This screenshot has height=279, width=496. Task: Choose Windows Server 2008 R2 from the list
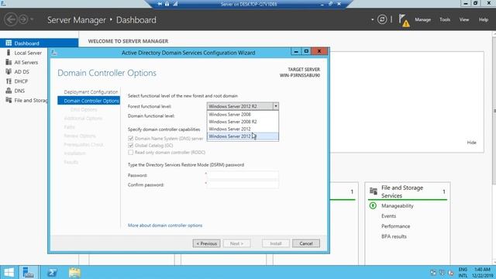tap(243, 122)
